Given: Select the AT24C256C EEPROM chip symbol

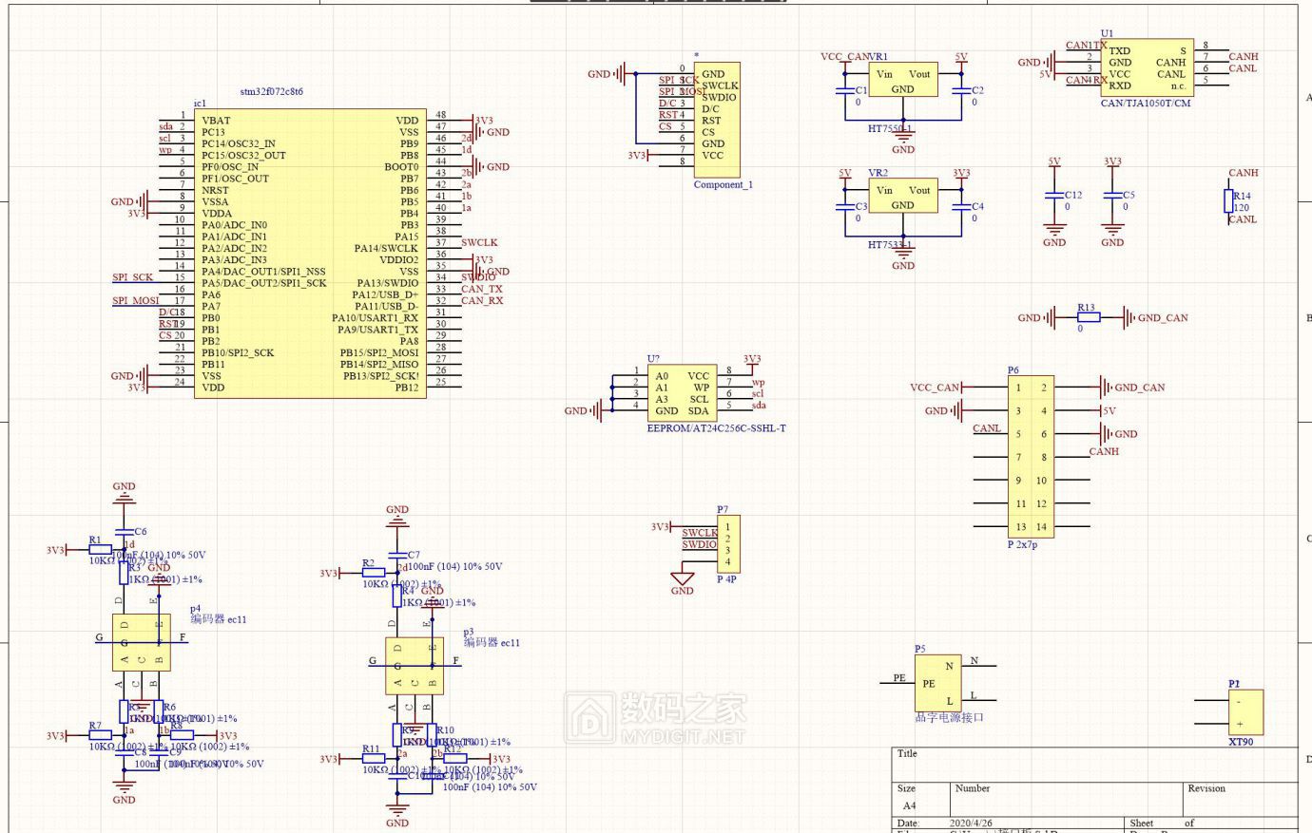Looking at the screenshot, I should tap(681, 393).
